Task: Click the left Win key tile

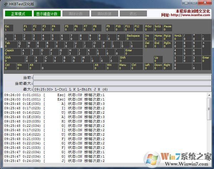Action: 22,67
